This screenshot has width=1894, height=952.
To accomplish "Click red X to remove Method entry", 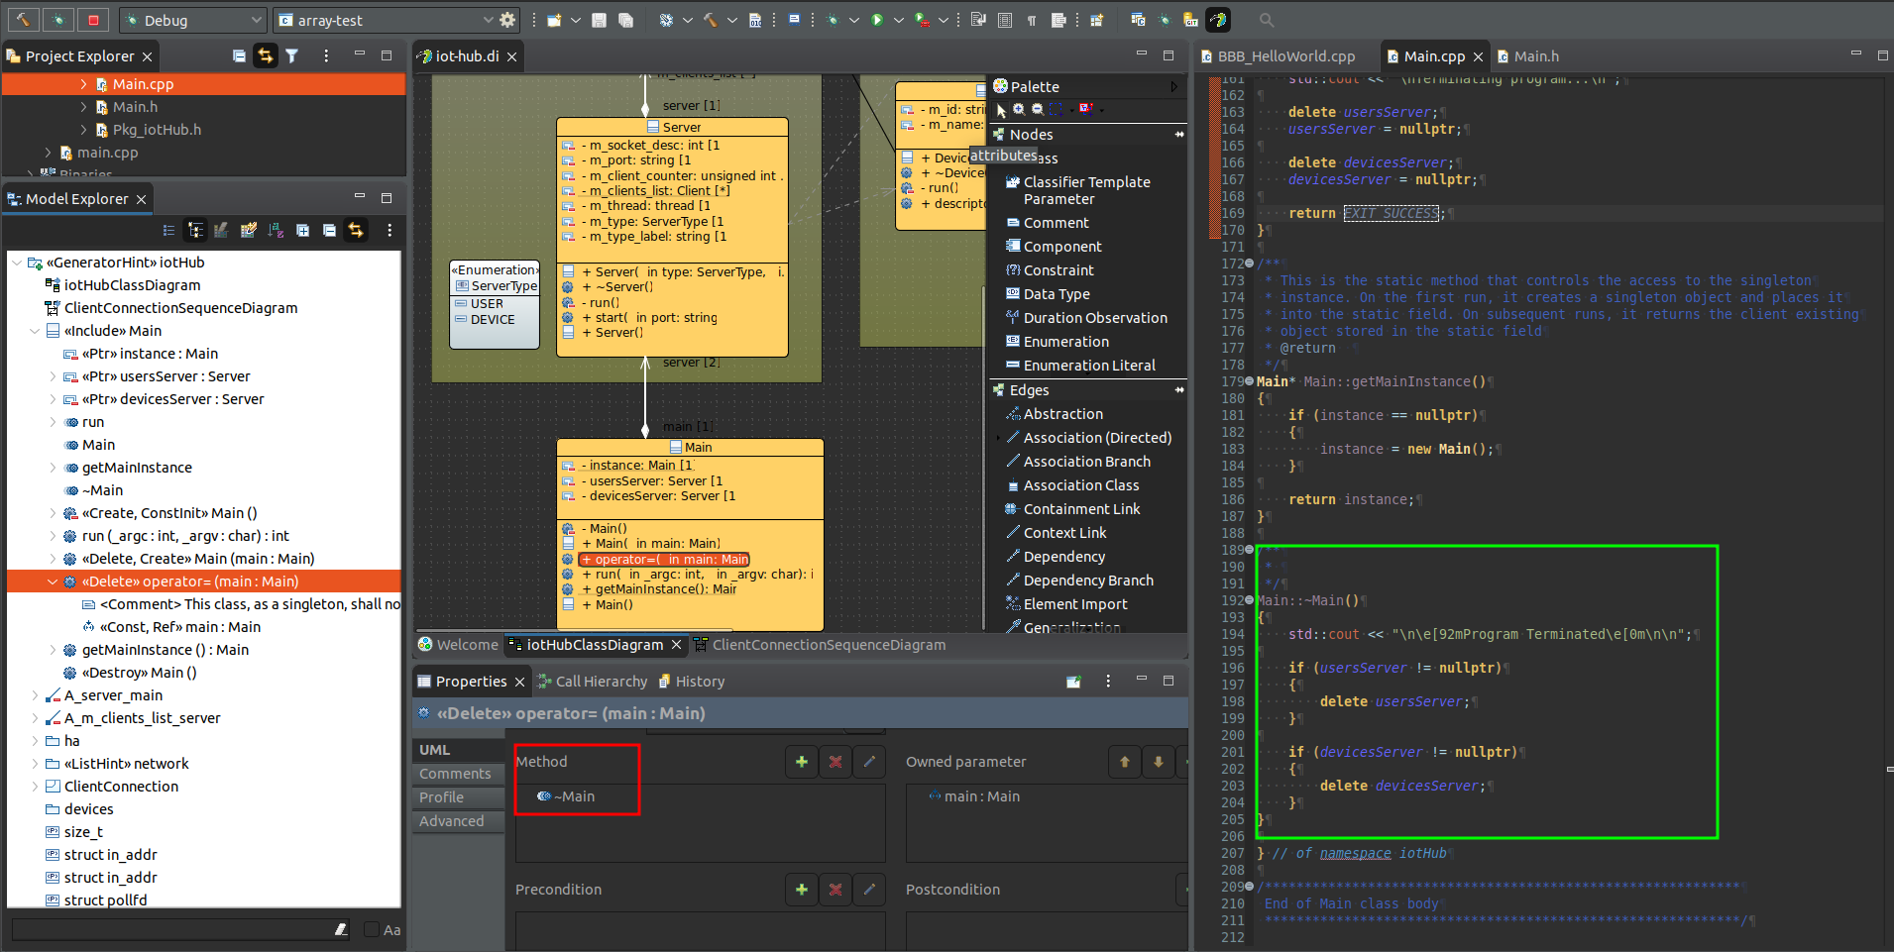I will click(836, 762).
